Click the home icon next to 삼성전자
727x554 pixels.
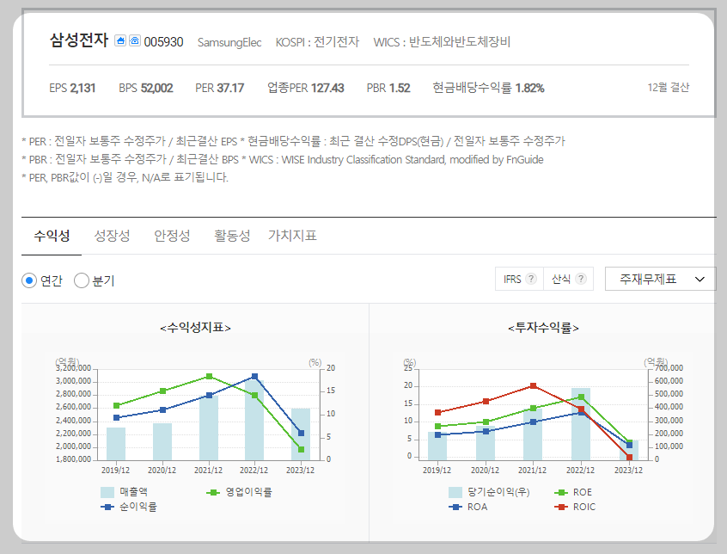pyautogui.click(x=120, y=40)
